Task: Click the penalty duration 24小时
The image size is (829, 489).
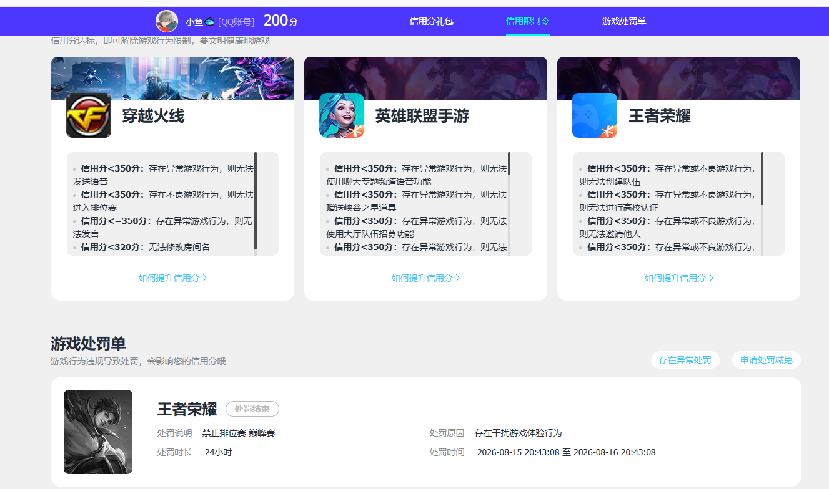Action: click(218, 452)
